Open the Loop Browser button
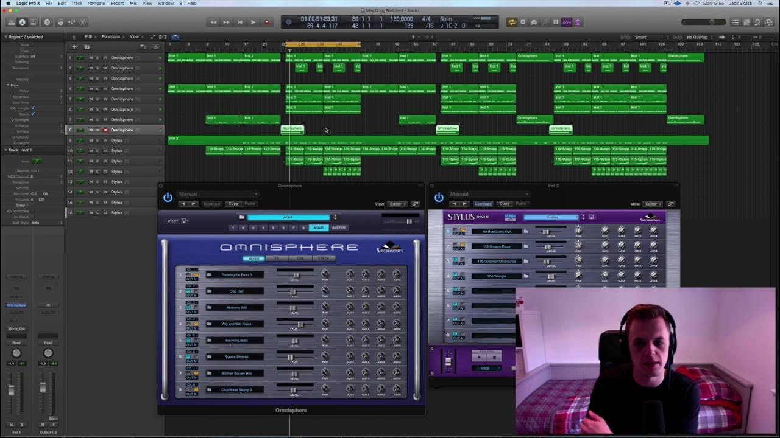Image resolution: width=780 pixels, height=438 pixels. (757, 23)
